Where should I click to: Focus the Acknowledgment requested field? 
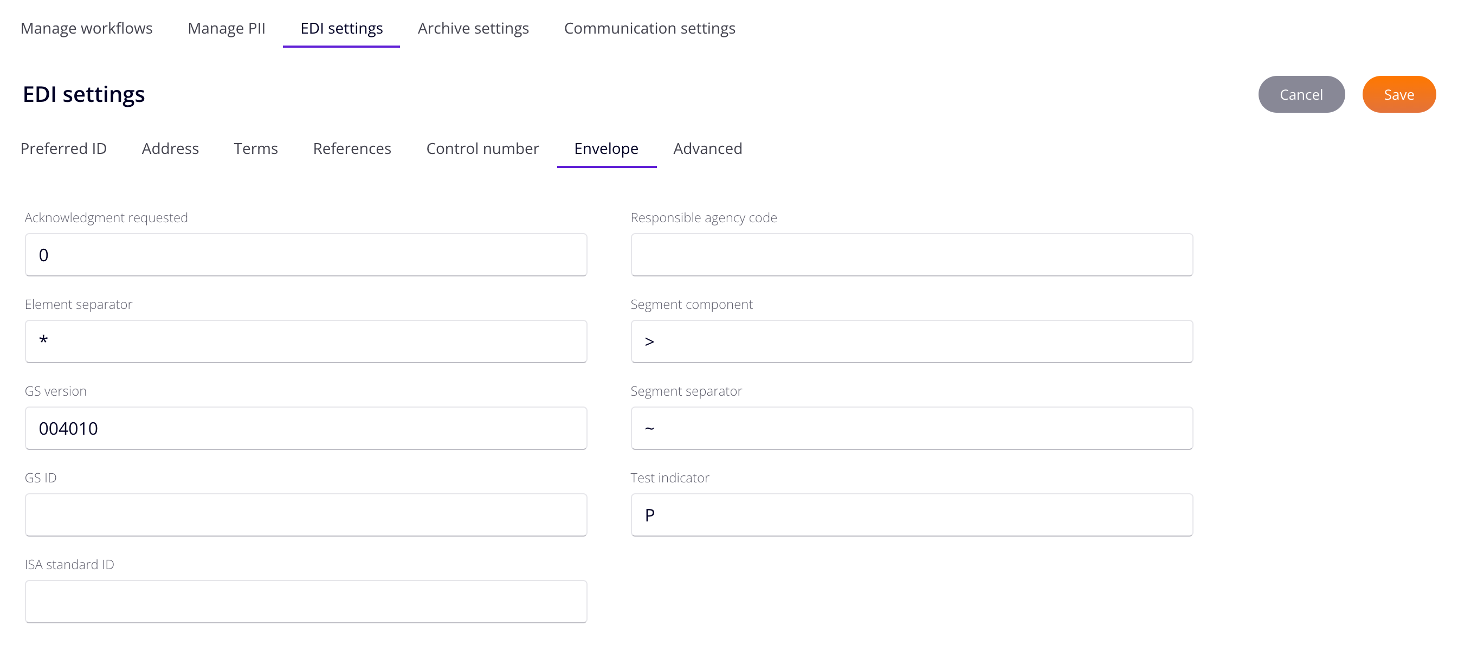click(x=306, y=255)
